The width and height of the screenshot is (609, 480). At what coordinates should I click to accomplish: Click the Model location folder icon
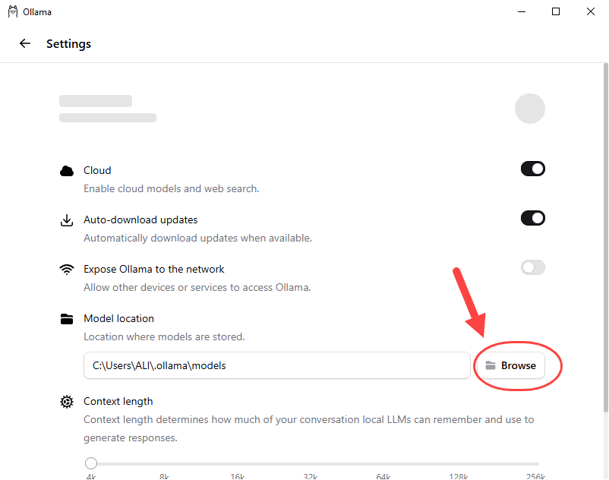click(67, 319)
